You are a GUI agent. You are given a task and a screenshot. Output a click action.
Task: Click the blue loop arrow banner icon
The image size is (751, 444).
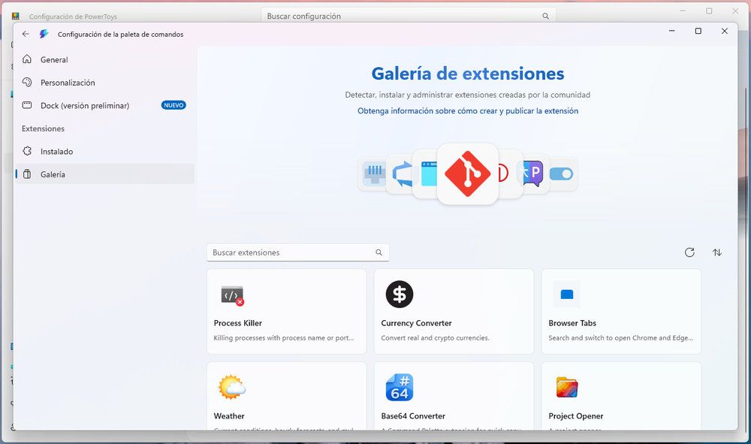coord(401,174)
